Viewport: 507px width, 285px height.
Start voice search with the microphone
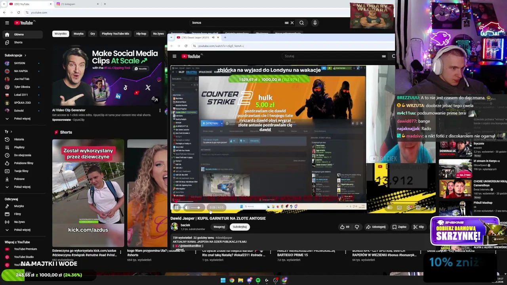pos(315,23)
